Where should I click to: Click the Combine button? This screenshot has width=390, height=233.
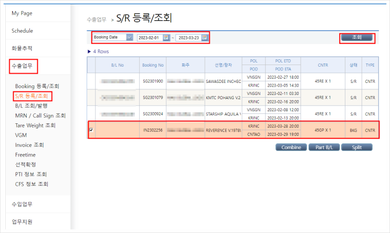[291, 147]
